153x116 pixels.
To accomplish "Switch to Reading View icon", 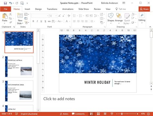I will point(105,114).
